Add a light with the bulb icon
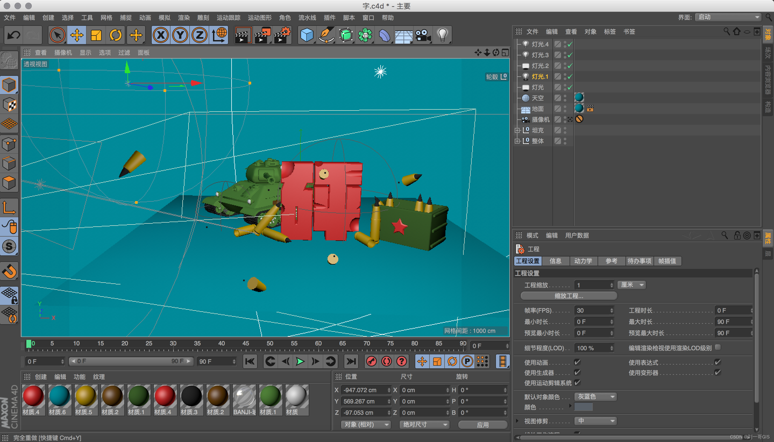The width and height of the screenshot is (774, 442). [x=442, y=35]
